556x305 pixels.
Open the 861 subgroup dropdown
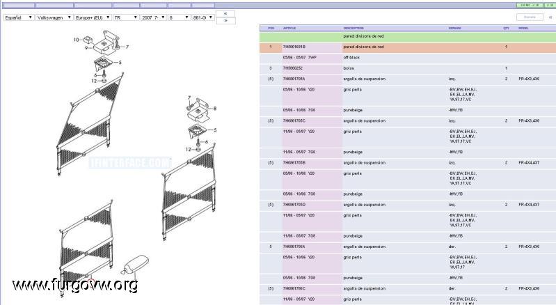[201, 17]
